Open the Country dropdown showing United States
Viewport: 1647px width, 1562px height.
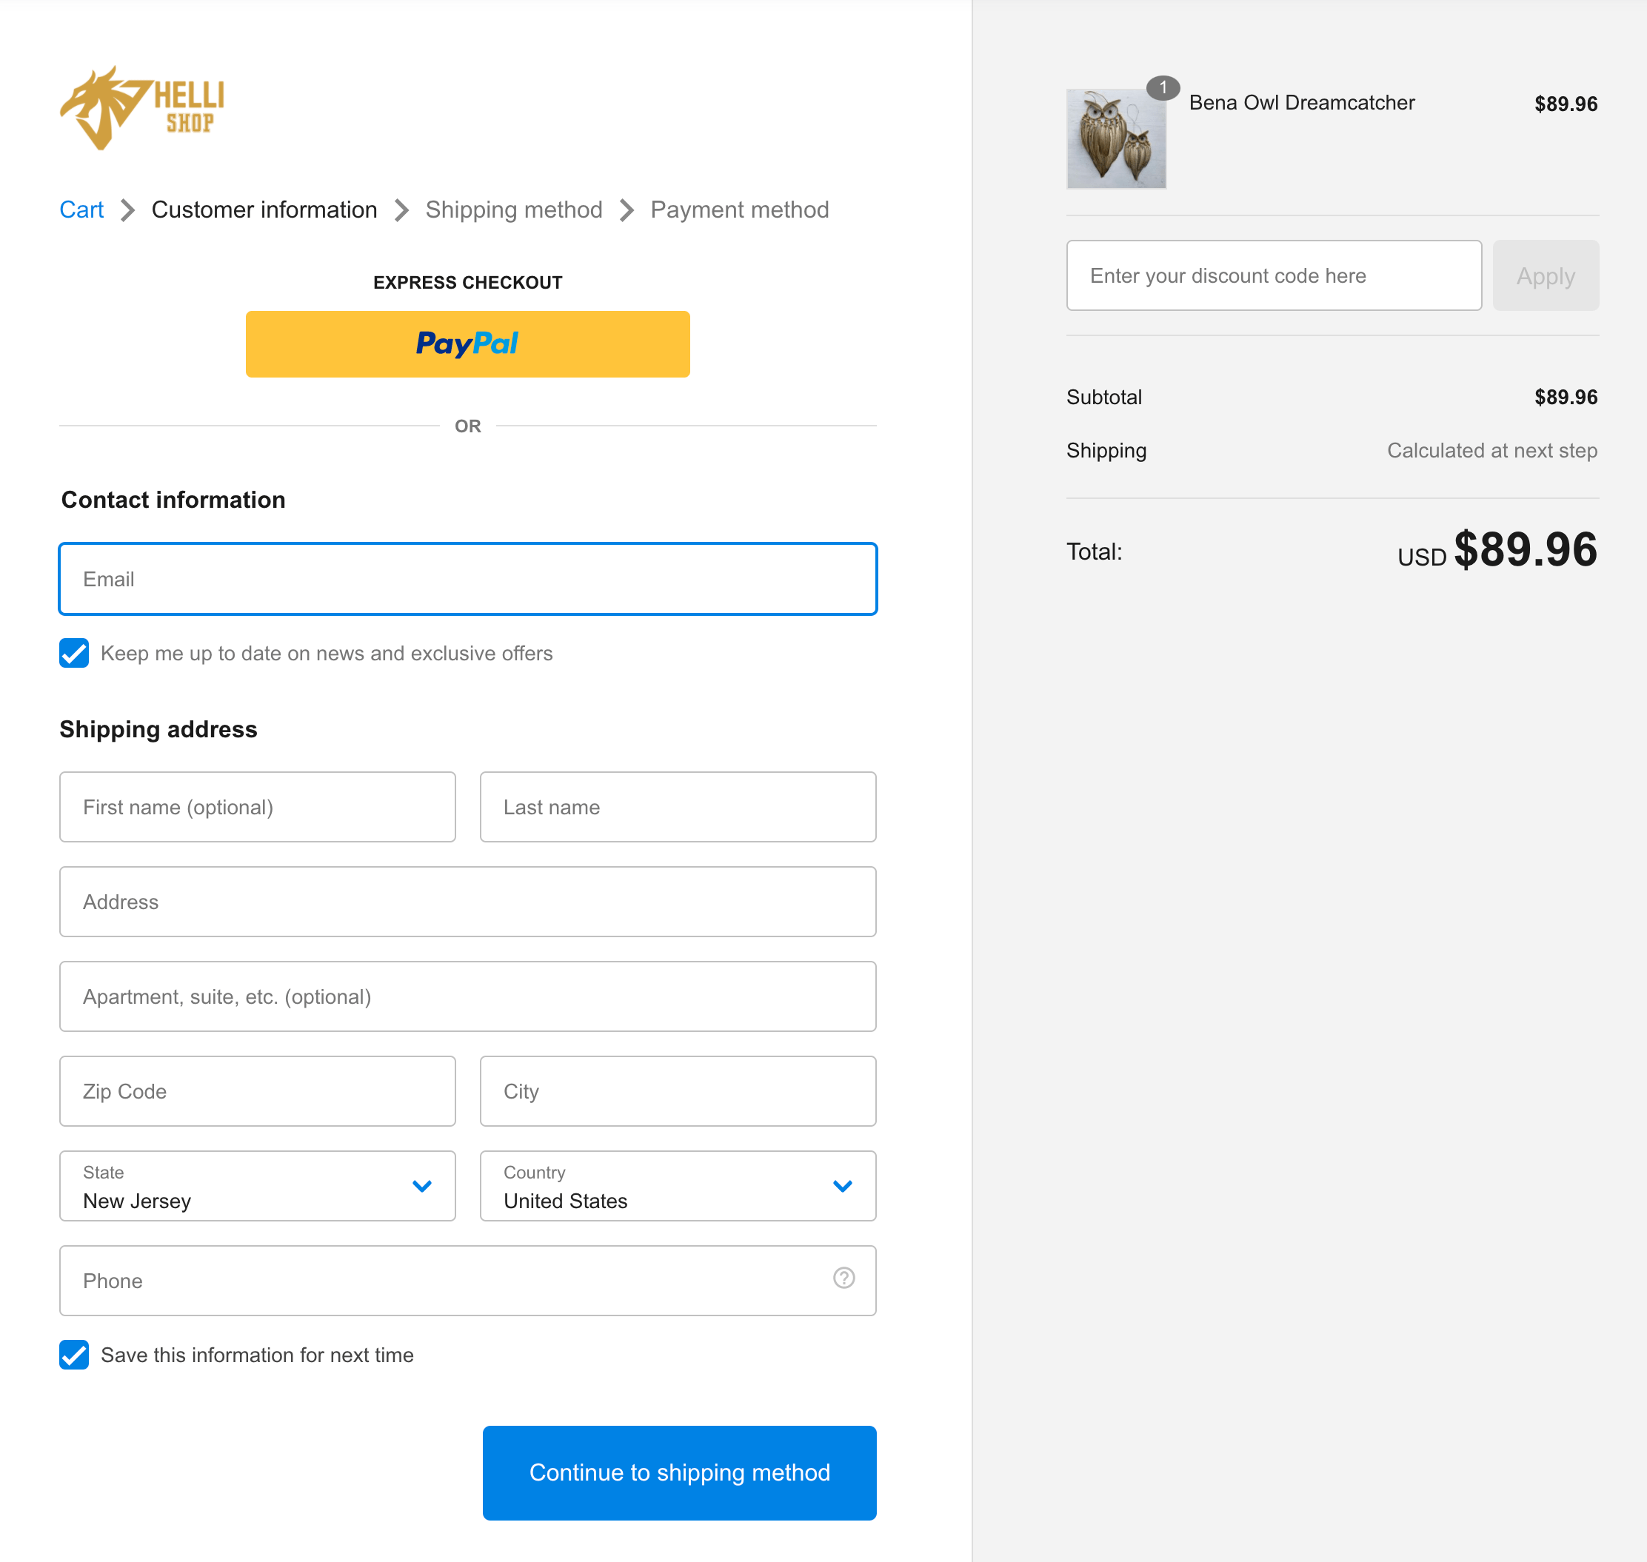tap(678, 1186)
